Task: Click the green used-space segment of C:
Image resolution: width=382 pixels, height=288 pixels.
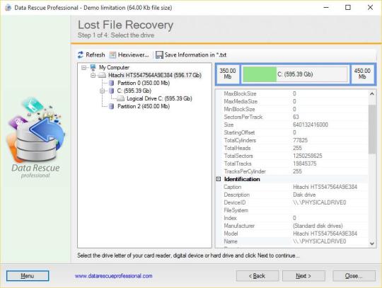Action: tap(260, 74)
